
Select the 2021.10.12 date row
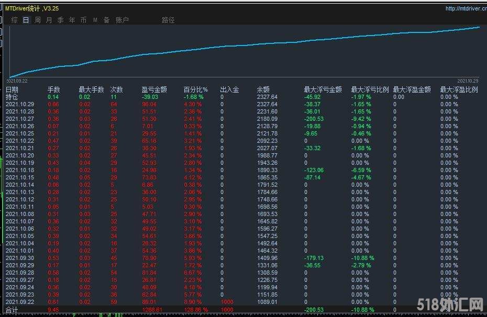point(20,199)
